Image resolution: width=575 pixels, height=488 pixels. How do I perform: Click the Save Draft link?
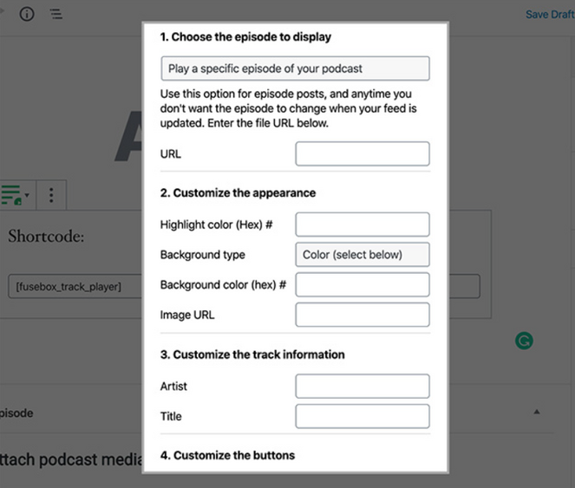[x=549, y=15]
